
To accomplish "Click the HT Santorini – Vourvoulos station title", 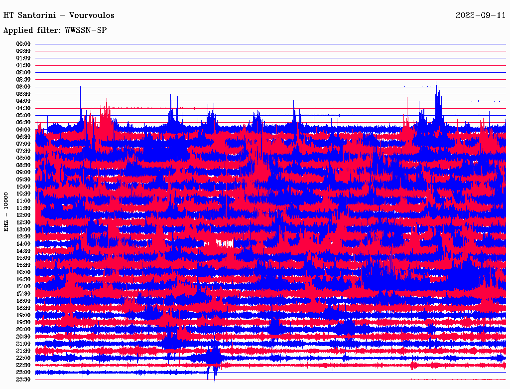I will point(59,15).
